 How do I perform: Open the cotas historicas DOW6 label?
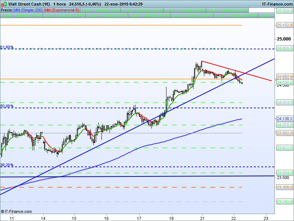pyautogui.click(x=64, y=15)
